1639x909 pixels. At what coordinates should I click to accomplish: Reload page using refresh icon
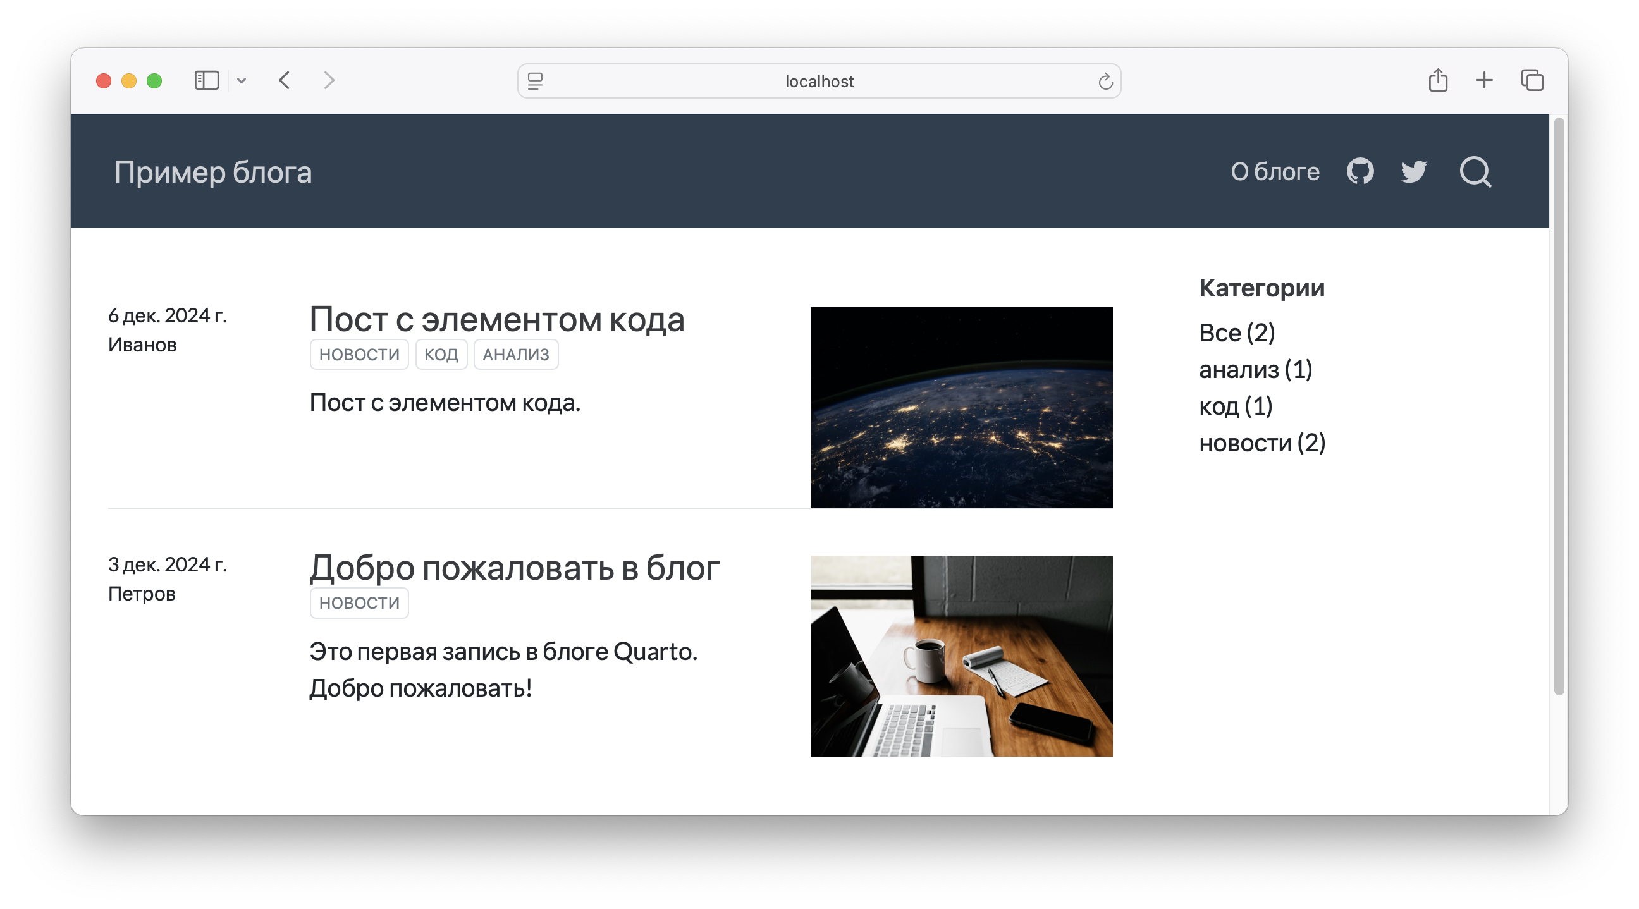pos(1105,82)
